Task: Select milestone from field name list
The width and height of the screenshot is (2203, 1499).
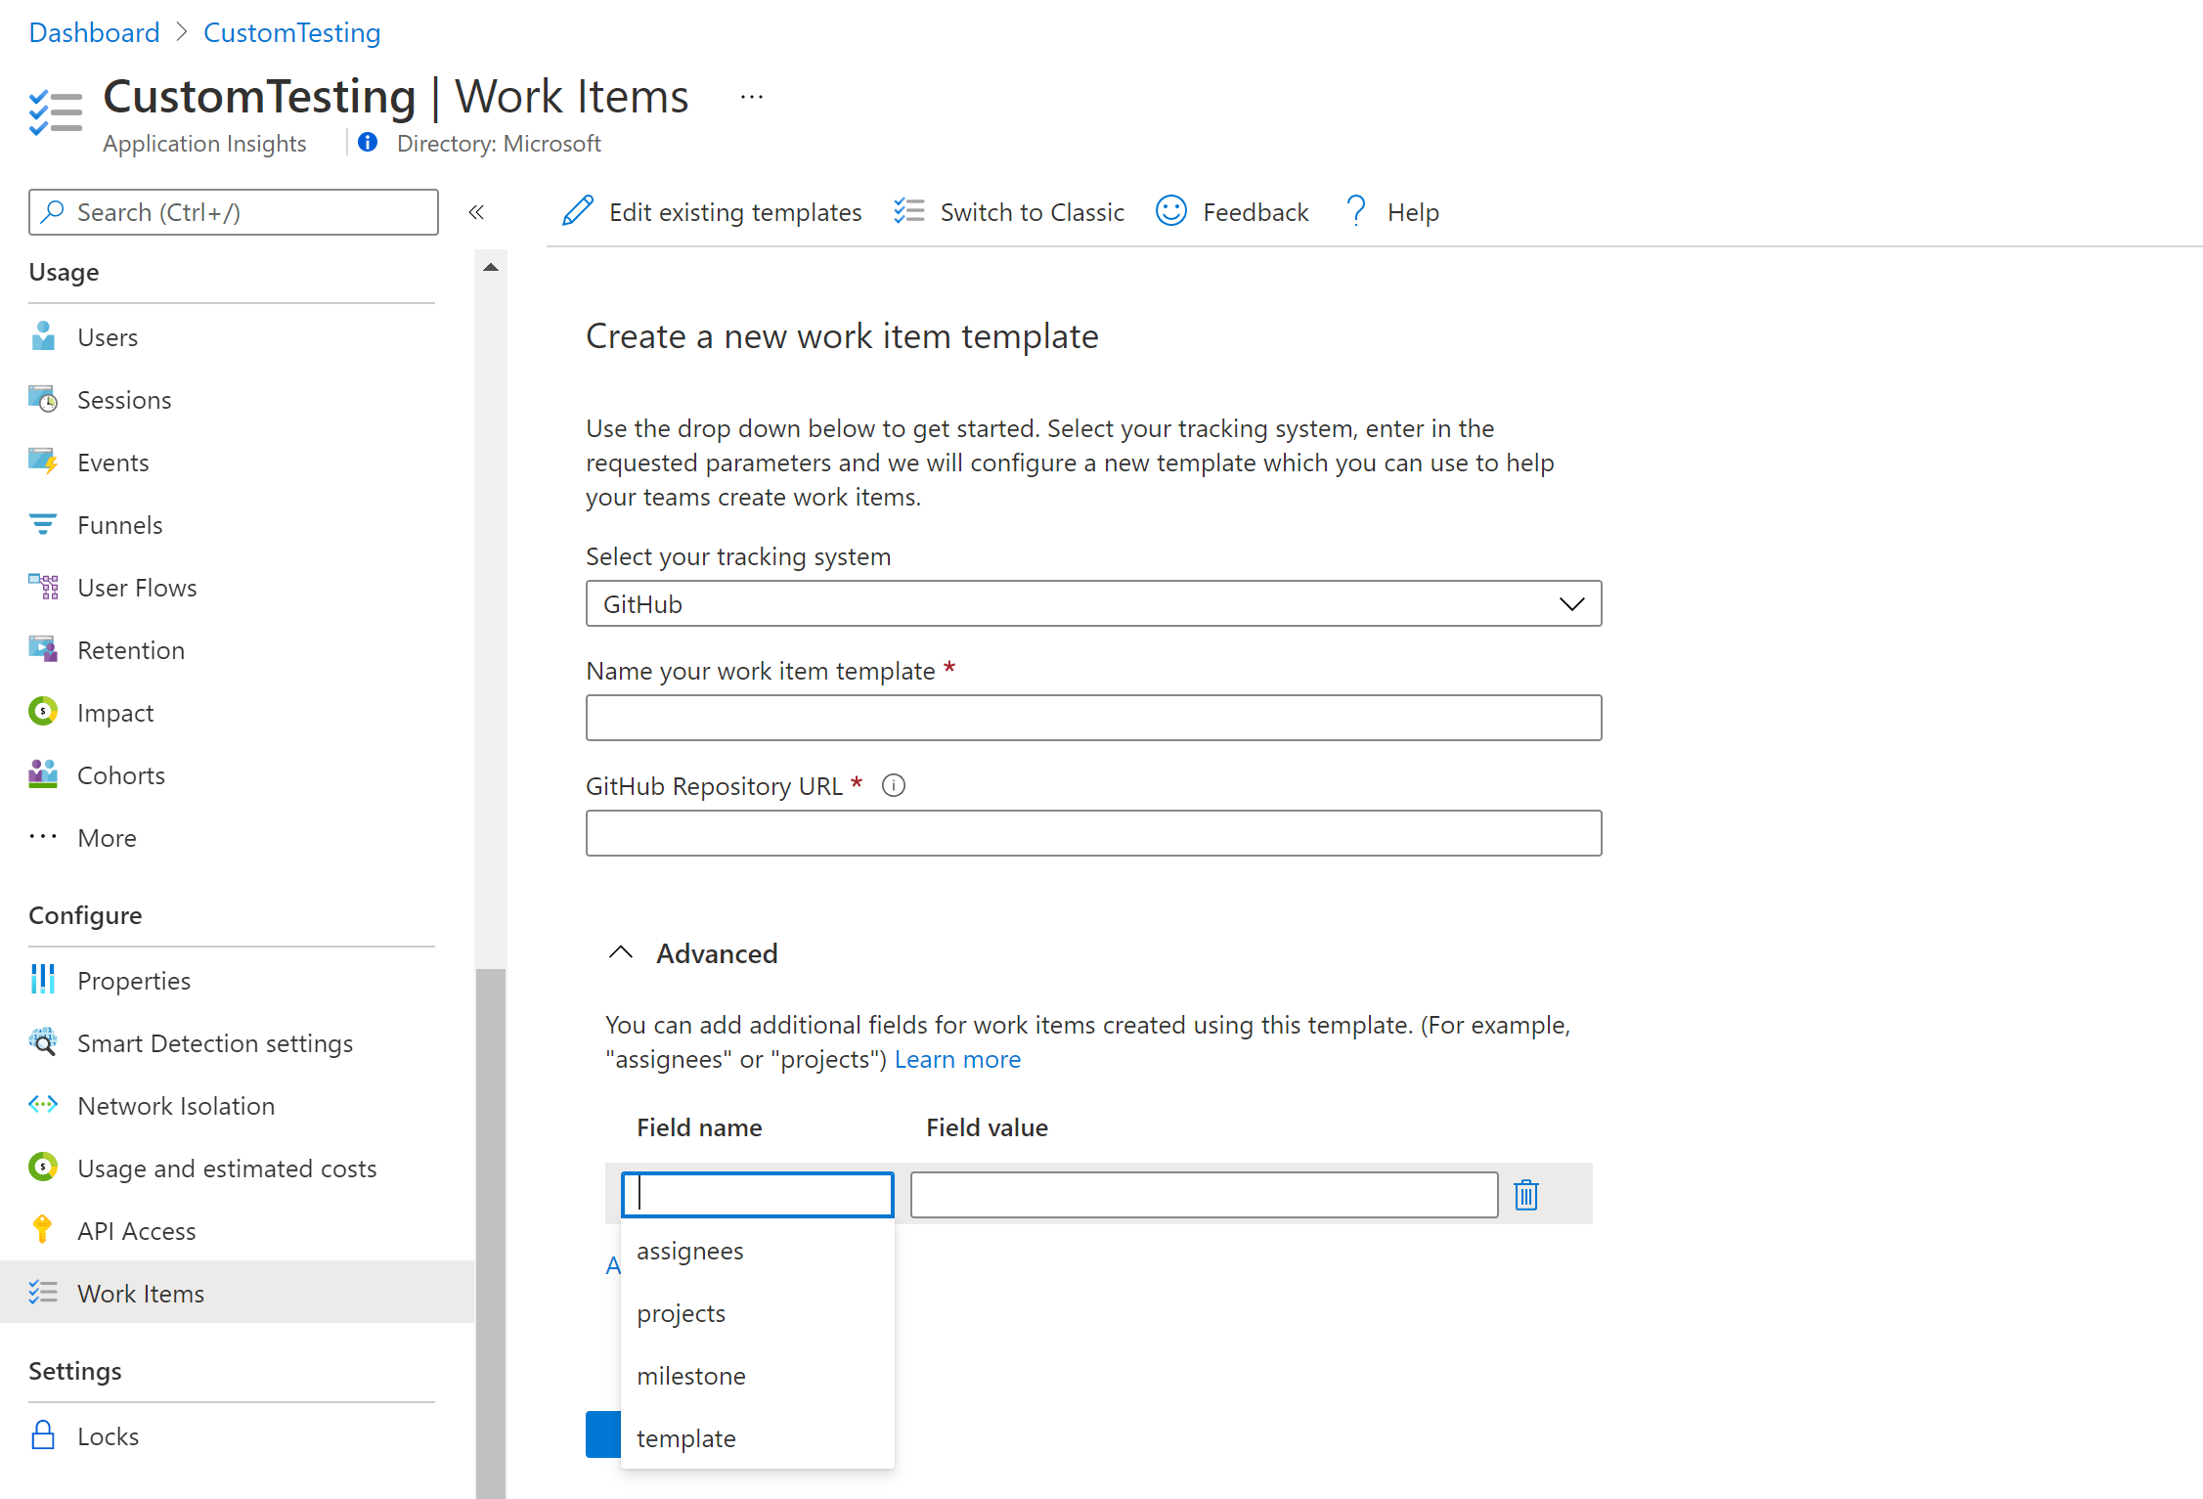Action: (691, 1374)
